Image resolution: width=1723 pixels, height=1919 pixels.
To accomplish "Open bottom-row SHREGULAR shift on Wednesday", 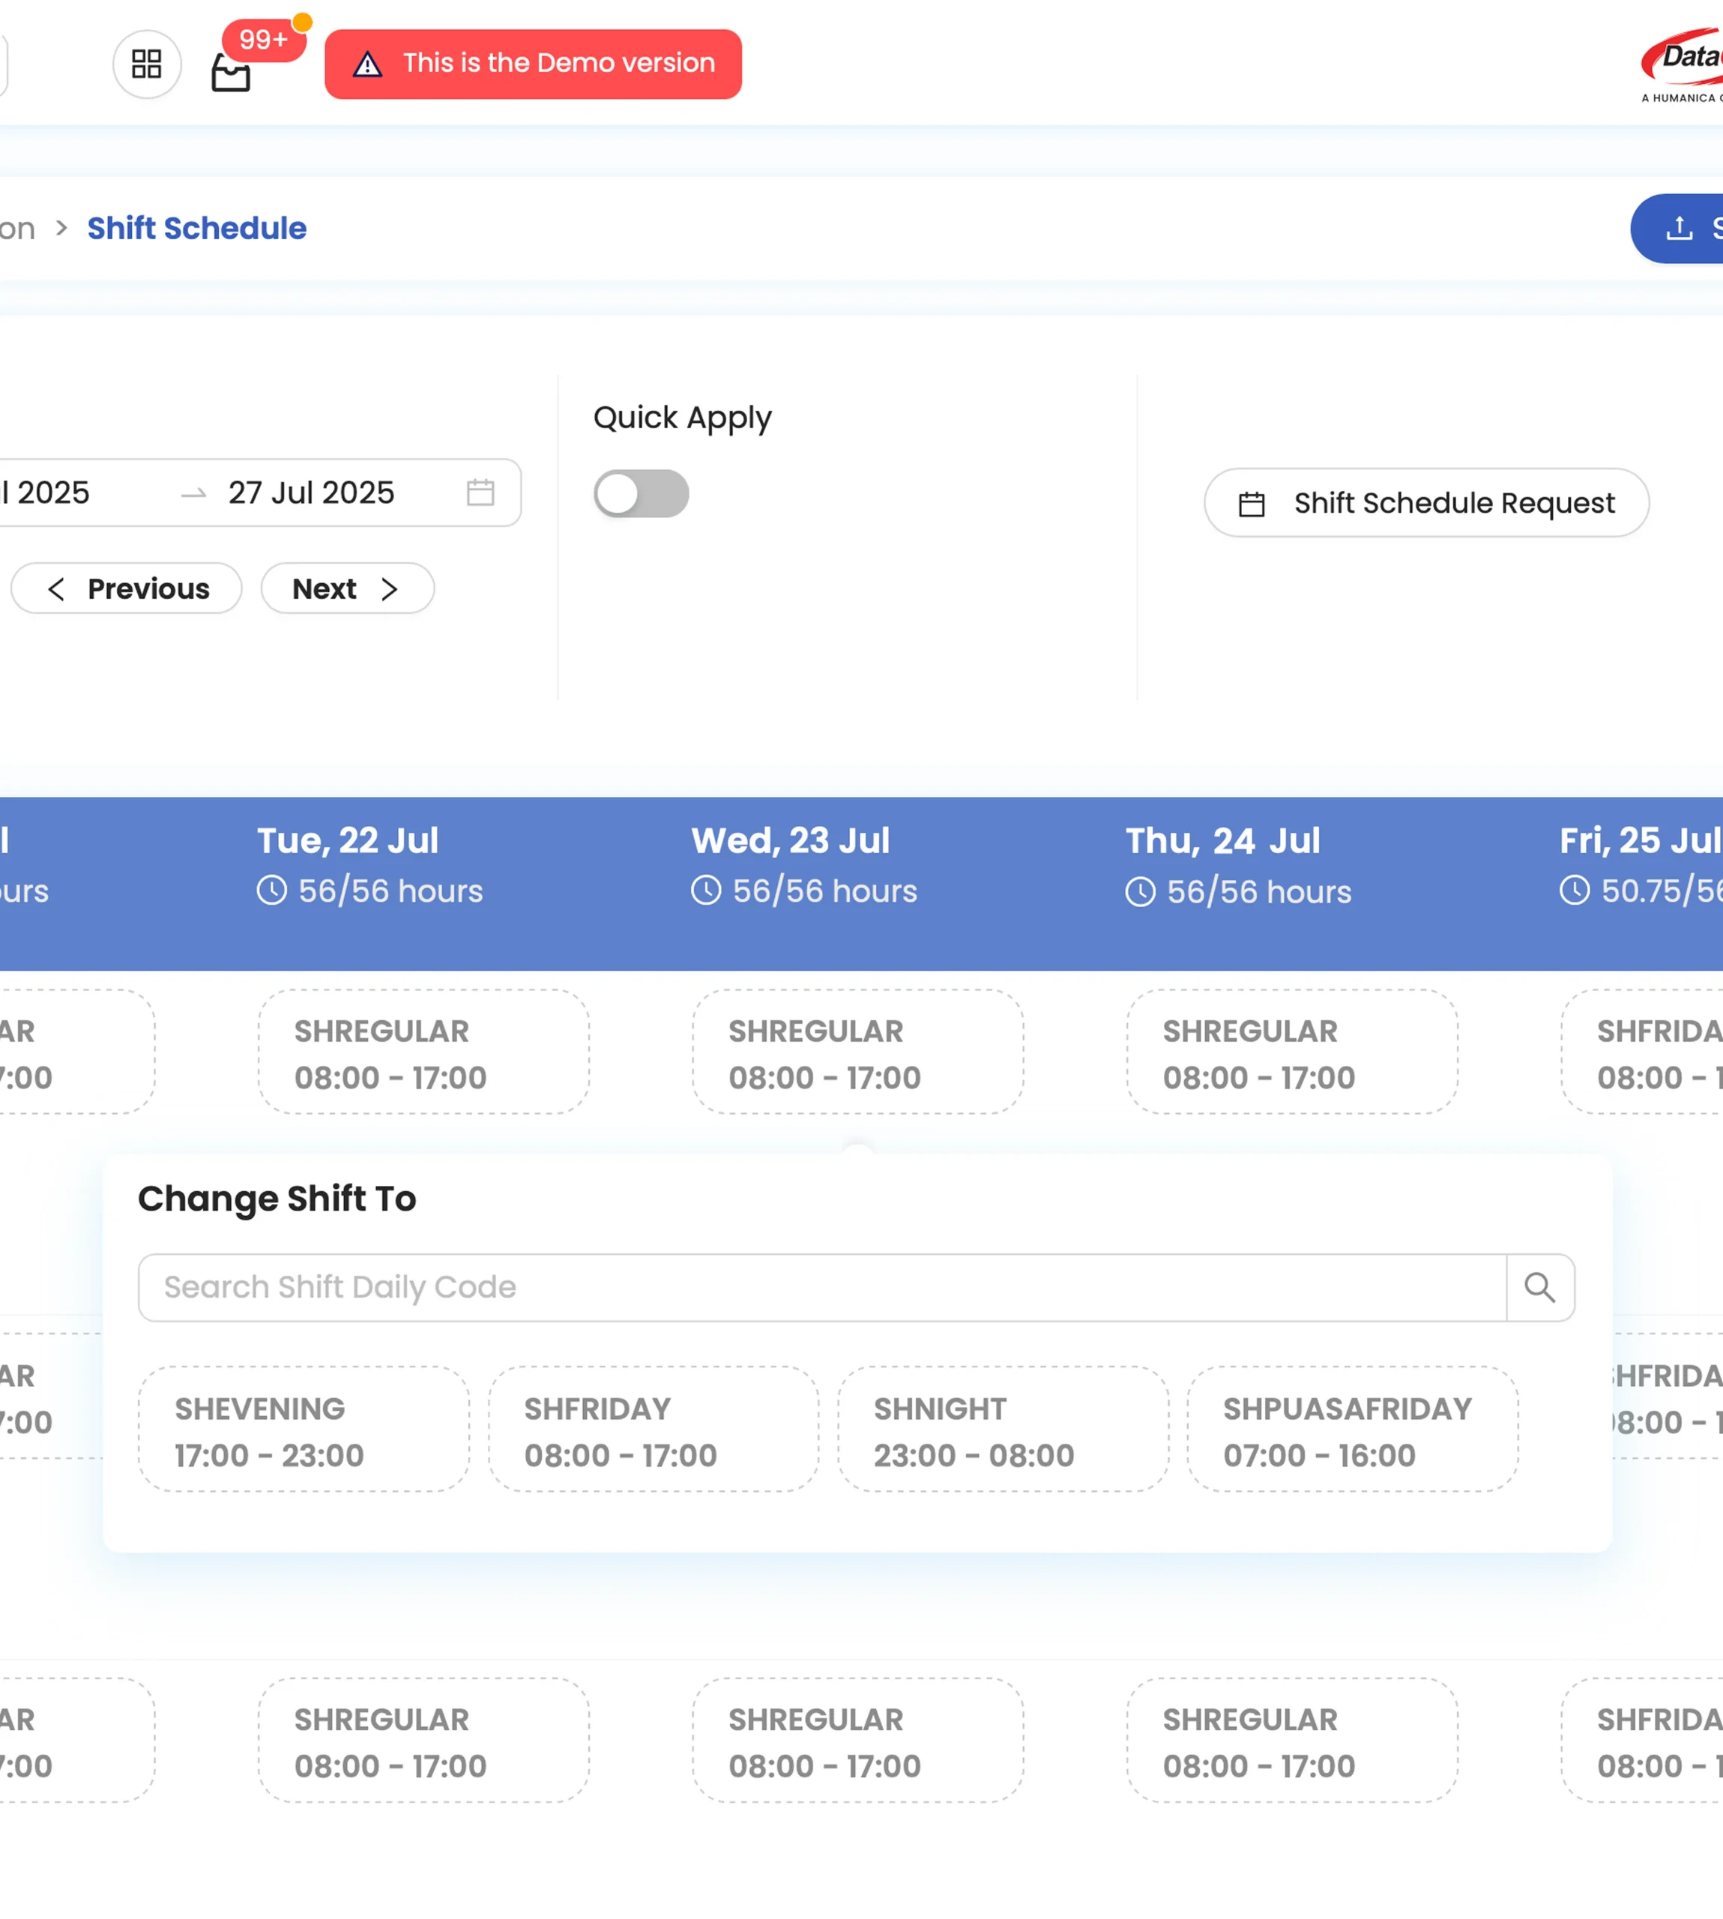I will pyautogui.click(x=857, y=1740).
